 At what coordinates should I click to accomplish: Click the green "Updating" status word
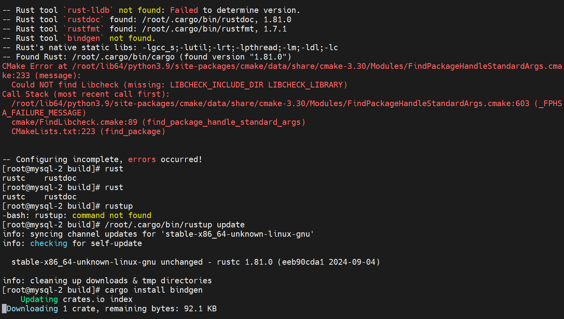39,299
